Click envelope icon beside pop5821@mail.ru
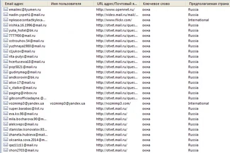Image resolution: width=230 pixels, height=153 pixels. 6,67
